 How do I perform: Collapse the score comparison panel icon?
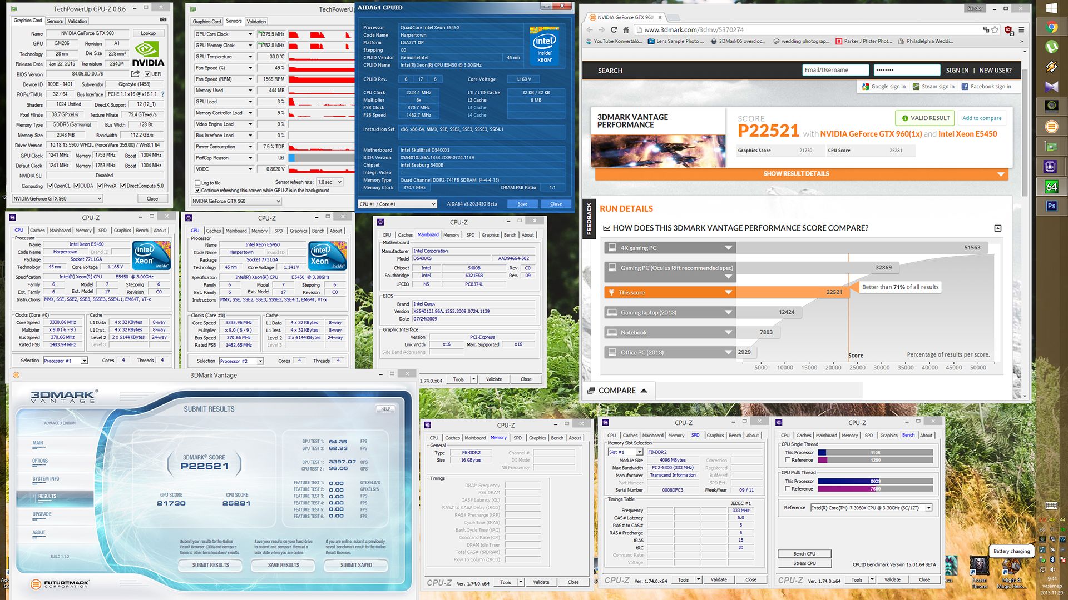(x=998, y=228)
